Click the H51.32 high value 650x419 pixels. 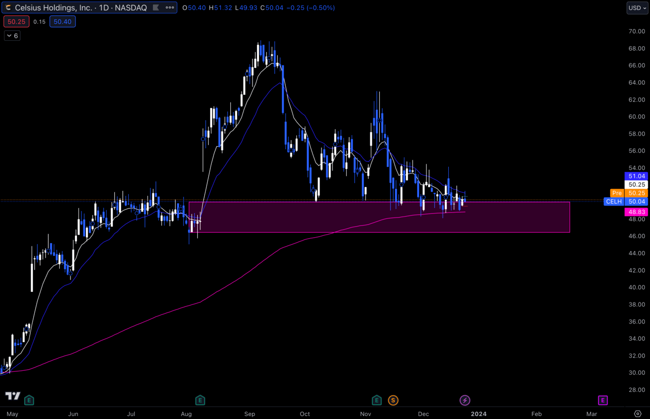click(x=220, y=8)
